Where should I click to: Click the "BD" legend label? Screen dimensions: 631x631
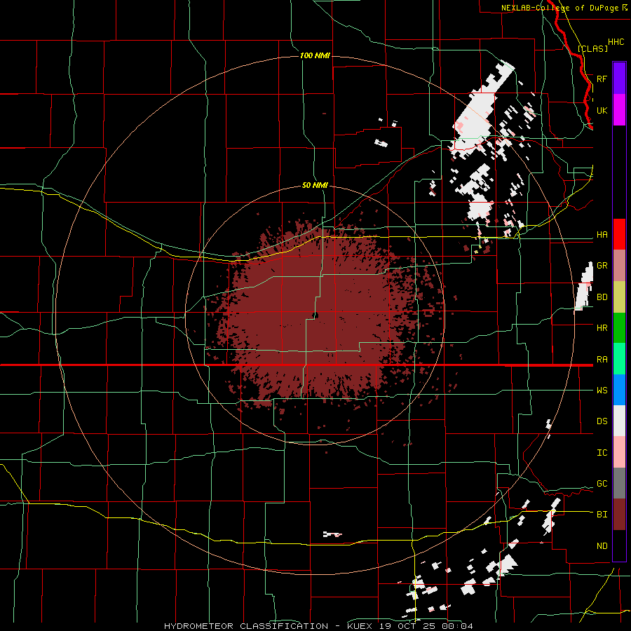602,297
